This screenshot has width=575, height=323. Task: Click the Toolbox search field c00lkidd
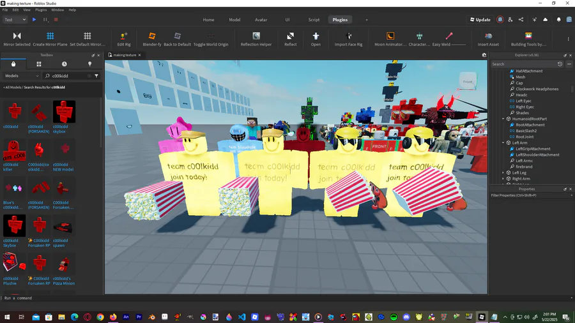point(68,76)
